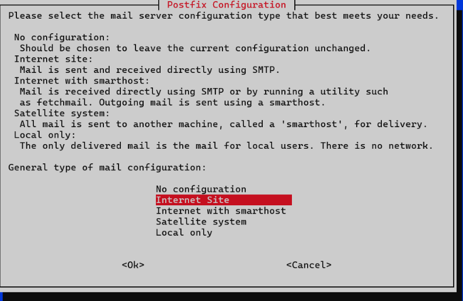The image size is (463, 301).
Task: Click the "General type of mail configuration:" label
Action: tap(107, 167)
